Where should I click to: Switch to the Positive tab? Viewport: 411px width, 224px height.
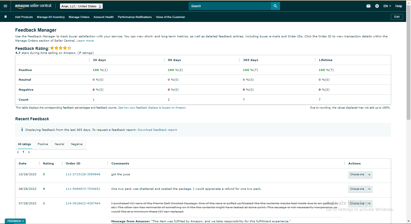tap(43, 144)
